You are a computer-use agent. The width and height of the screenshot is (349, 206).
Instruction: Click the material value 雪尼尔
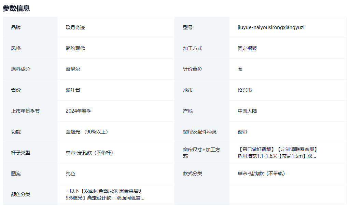73,69
